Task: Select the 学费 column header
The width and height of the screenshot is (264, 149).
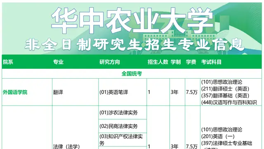Action: pos(191,62)
